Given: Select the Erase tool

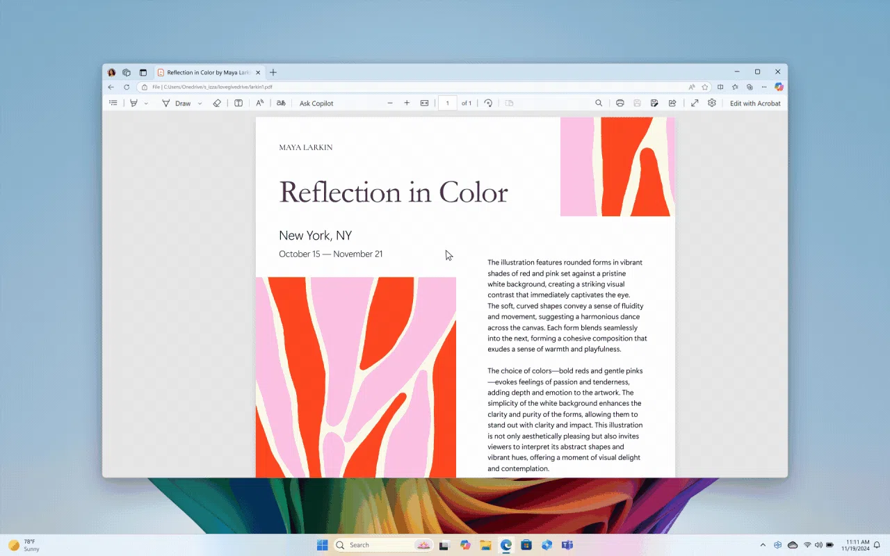Looking at the screenshot, I should tap(216, 103).
